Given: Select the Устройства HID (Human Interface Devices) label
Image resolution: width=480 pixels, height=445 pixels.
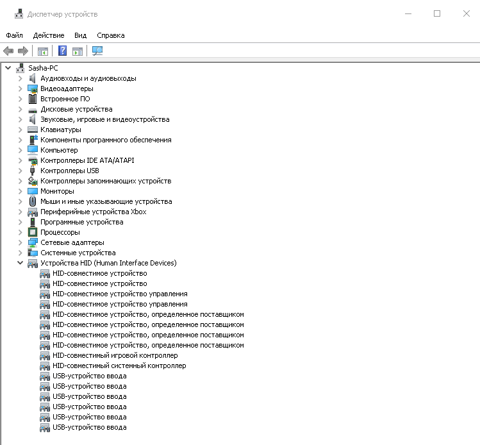Looking at the screenshot, I should (108, 263).
